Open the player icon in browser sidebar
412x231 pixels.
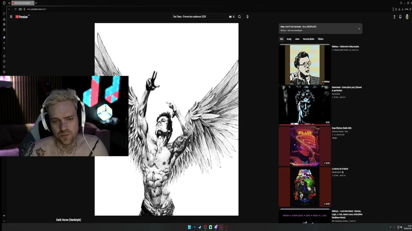click(x=4, y=56)
